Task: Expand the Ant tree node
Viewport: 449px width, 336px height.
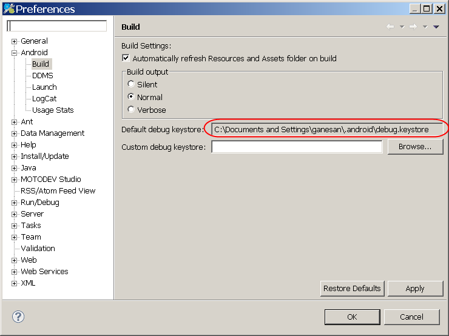Action: tap(14, 122)
